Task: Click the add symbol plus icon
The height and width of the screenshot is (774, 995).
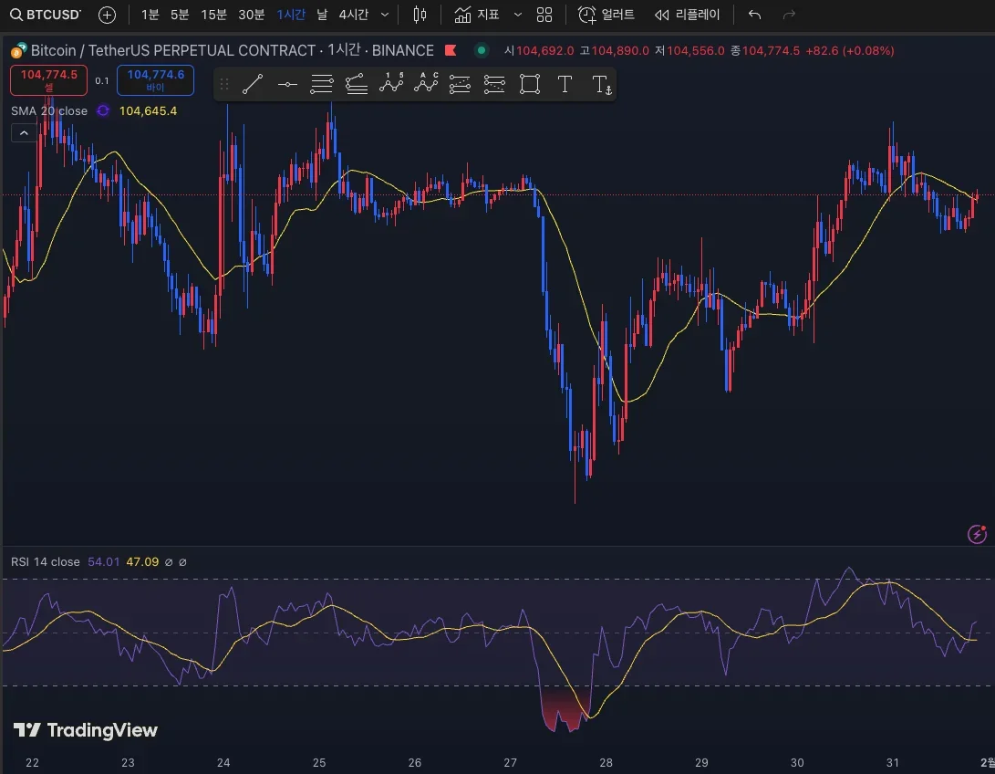Action: coord(108,15)
